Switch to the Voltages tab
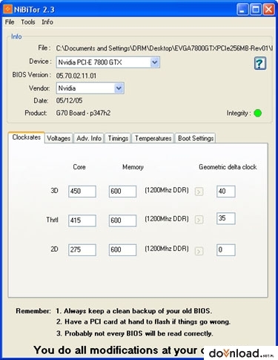Screen dimensions: 278x360 tap(59, 138)
